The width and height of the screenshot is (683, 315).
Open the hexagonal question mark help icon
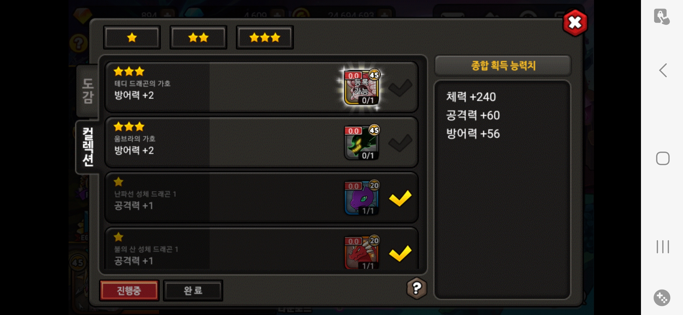coord(417,288)
